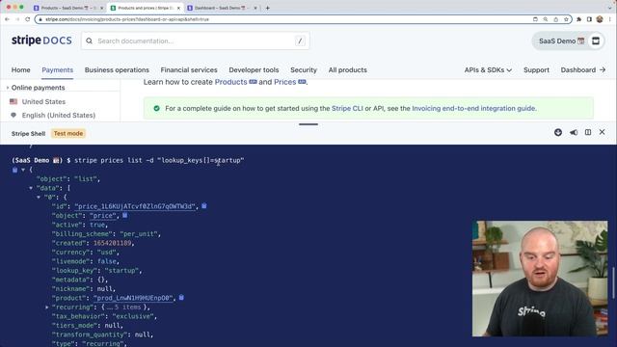Copy the whole JSON response with clipboard icon
This screenshot has width=617, height=347.
tap(14, 170)
